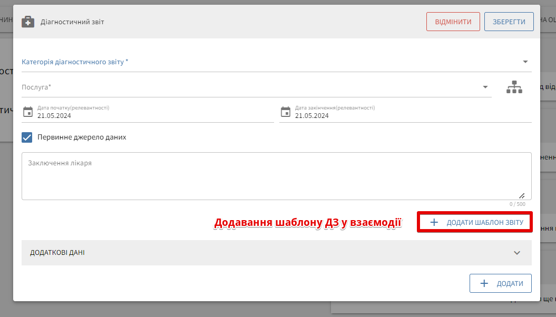Click the textarea resize handle

tap(521, 195)
